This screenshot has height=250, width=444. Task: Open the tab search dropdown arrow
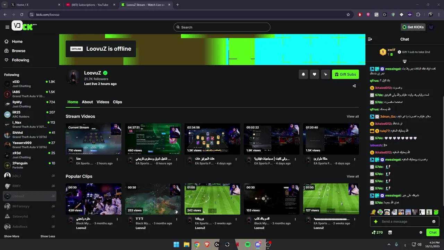coord(5,5)
